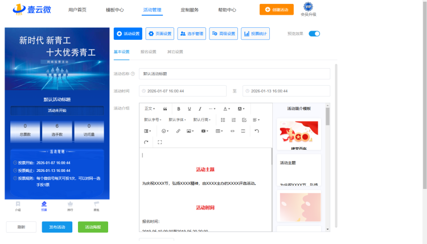
Task: Open the 正文 paragraph style dropdown
Action: [150, 108]
